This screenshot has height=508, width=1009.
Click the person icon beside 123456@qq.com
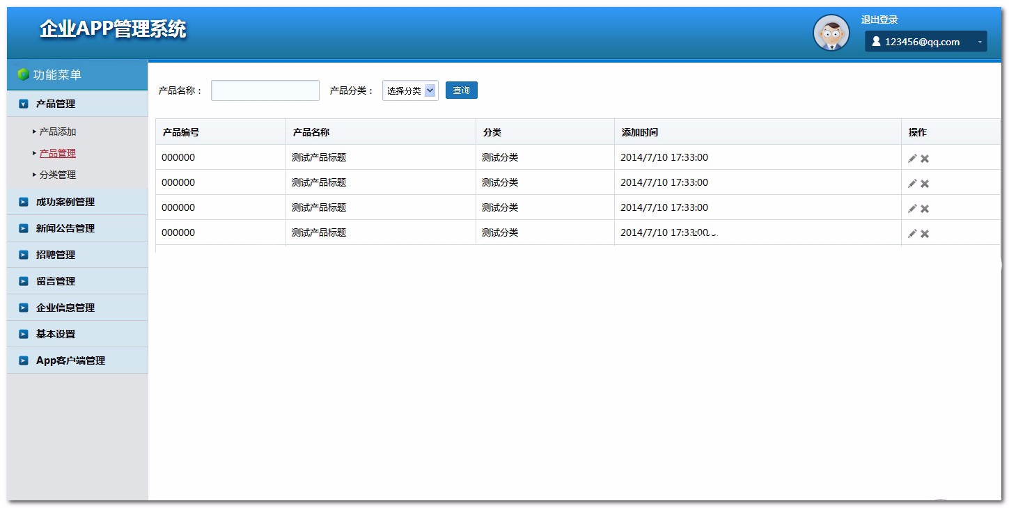(x=876, y=42)
